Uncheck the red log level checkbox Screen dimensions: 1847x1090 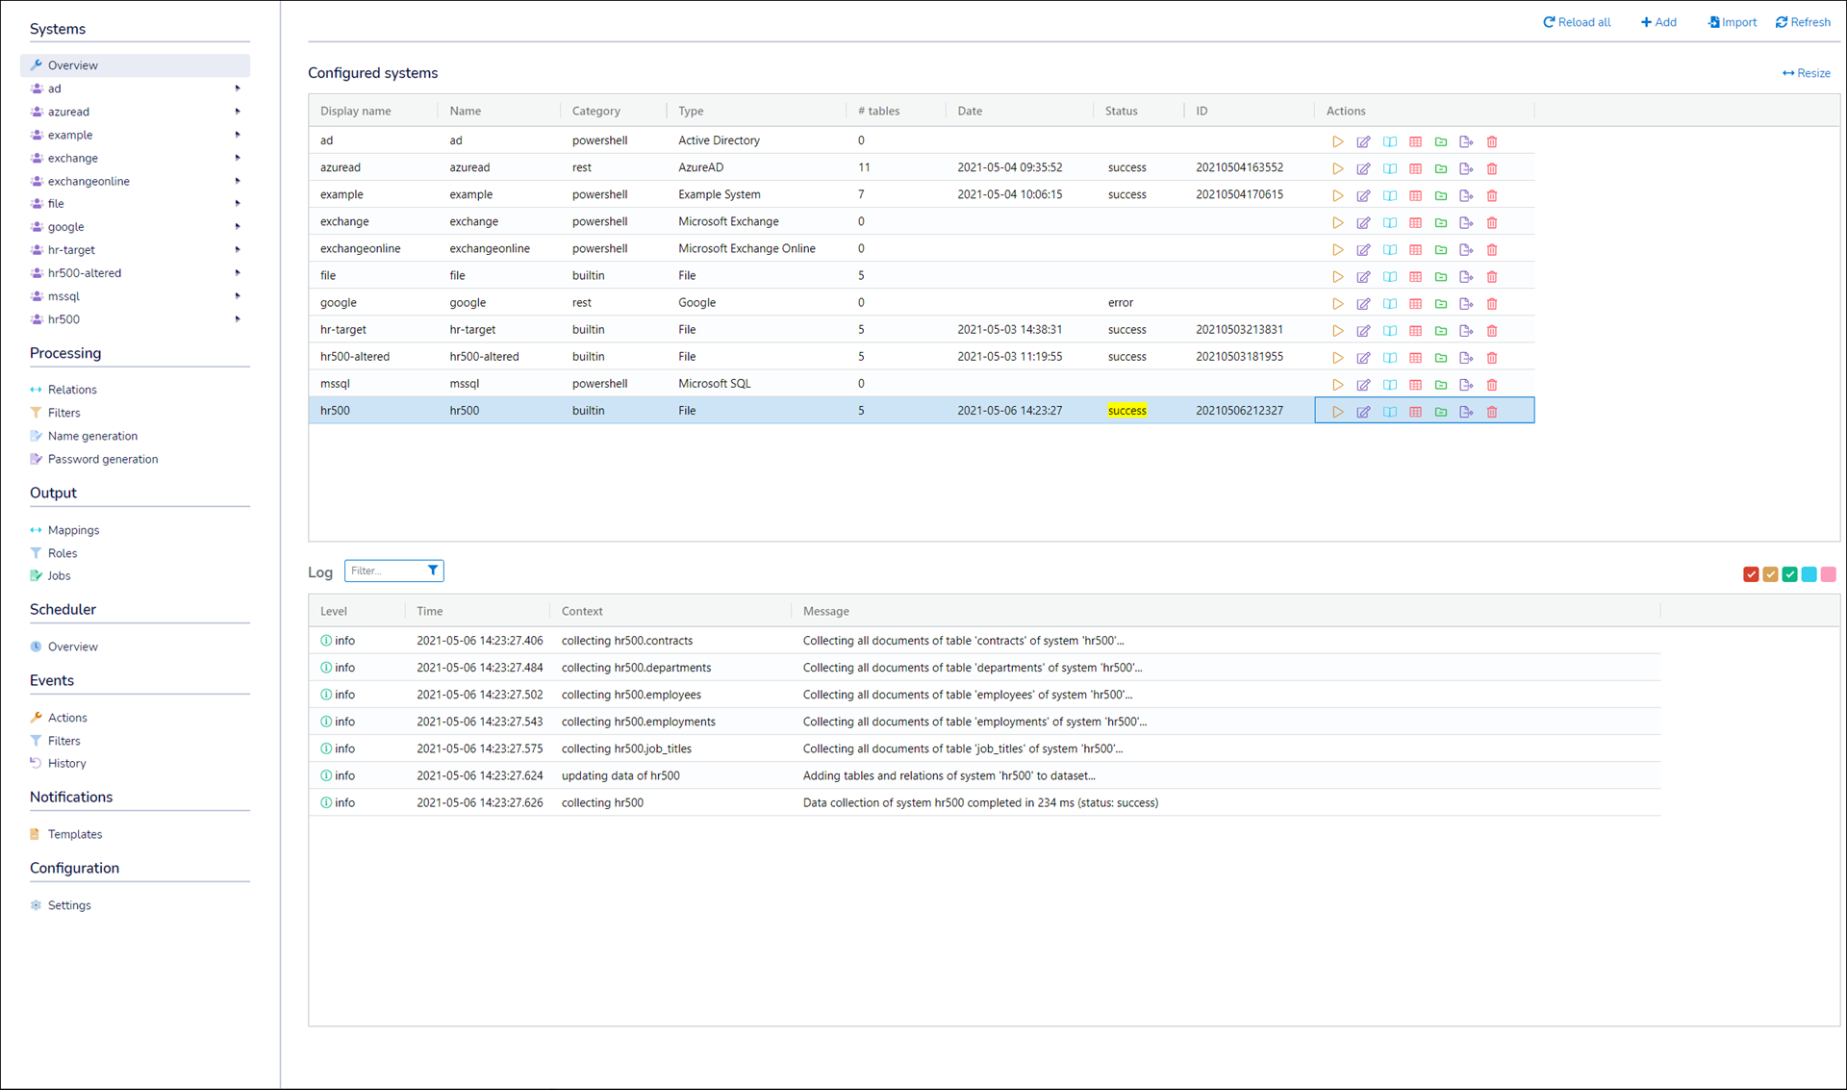pyautogui.click(x=1751, y=574)
